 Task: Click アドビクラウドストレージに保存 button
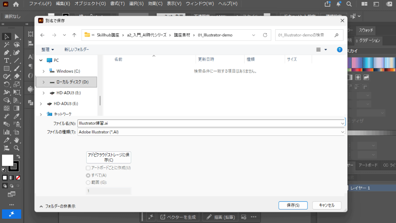click(x=109, y=157)
